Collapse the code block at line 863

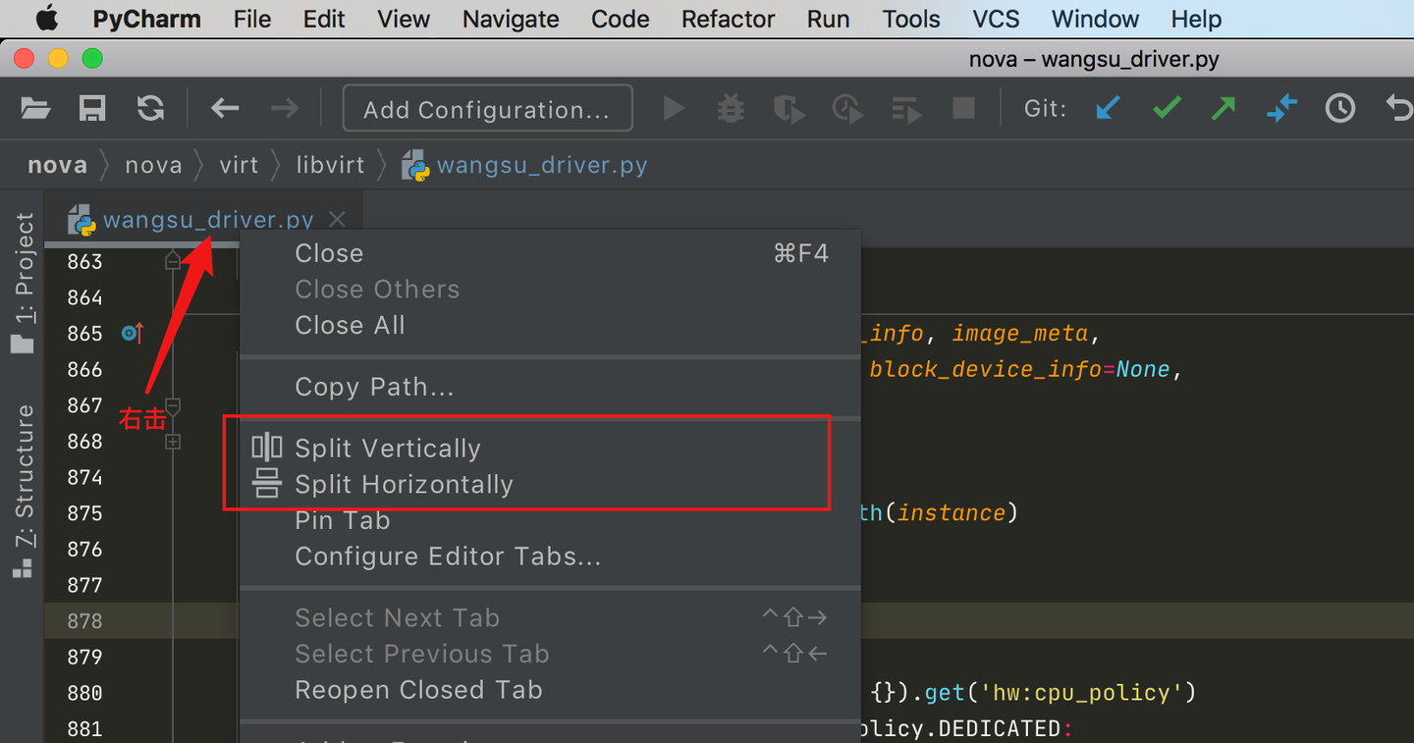click(173, 262)
